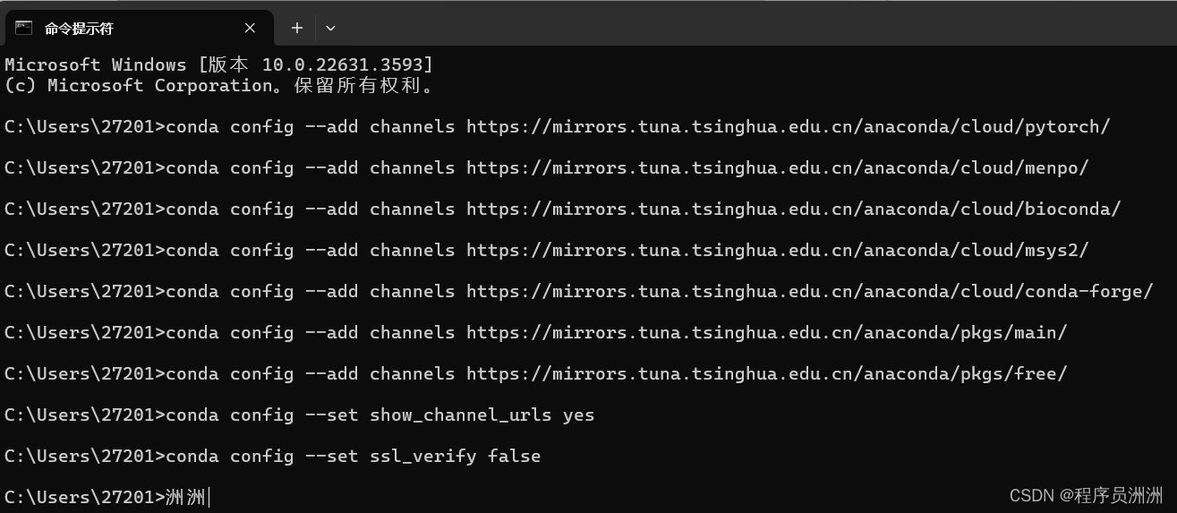Viewport: 1177px width, 513px height.
Task: Click the bioconda mirror URL
Action: coord(793,209)
